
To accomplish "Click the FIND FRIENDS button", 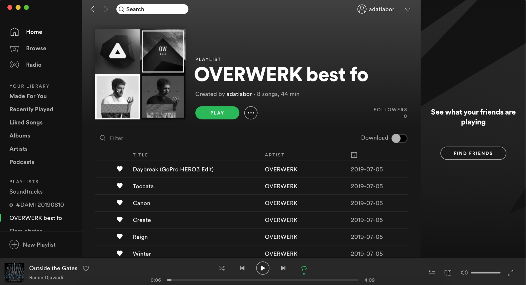I will (473, 153).
